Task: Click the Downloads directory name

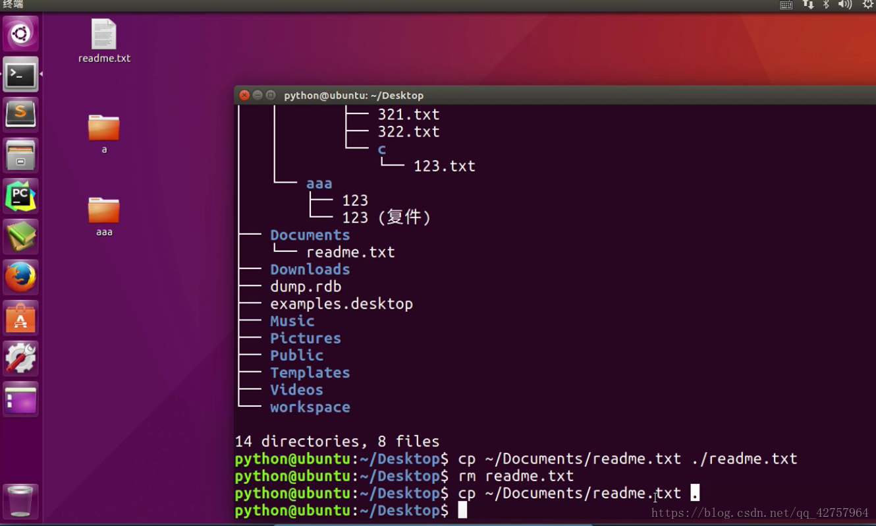Action: tap(310, 270)
